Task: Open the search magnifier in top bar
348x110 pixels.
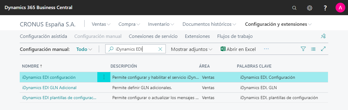Action: pyautogui.click(x=294, y=8)
